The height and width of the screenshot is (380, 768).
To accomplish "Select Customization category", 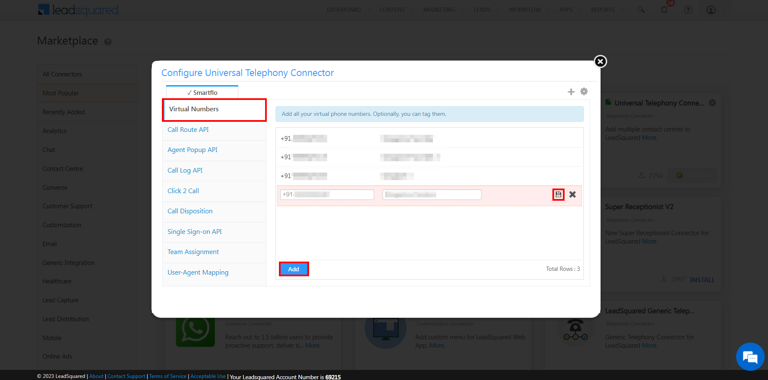I will pos(87,225).
